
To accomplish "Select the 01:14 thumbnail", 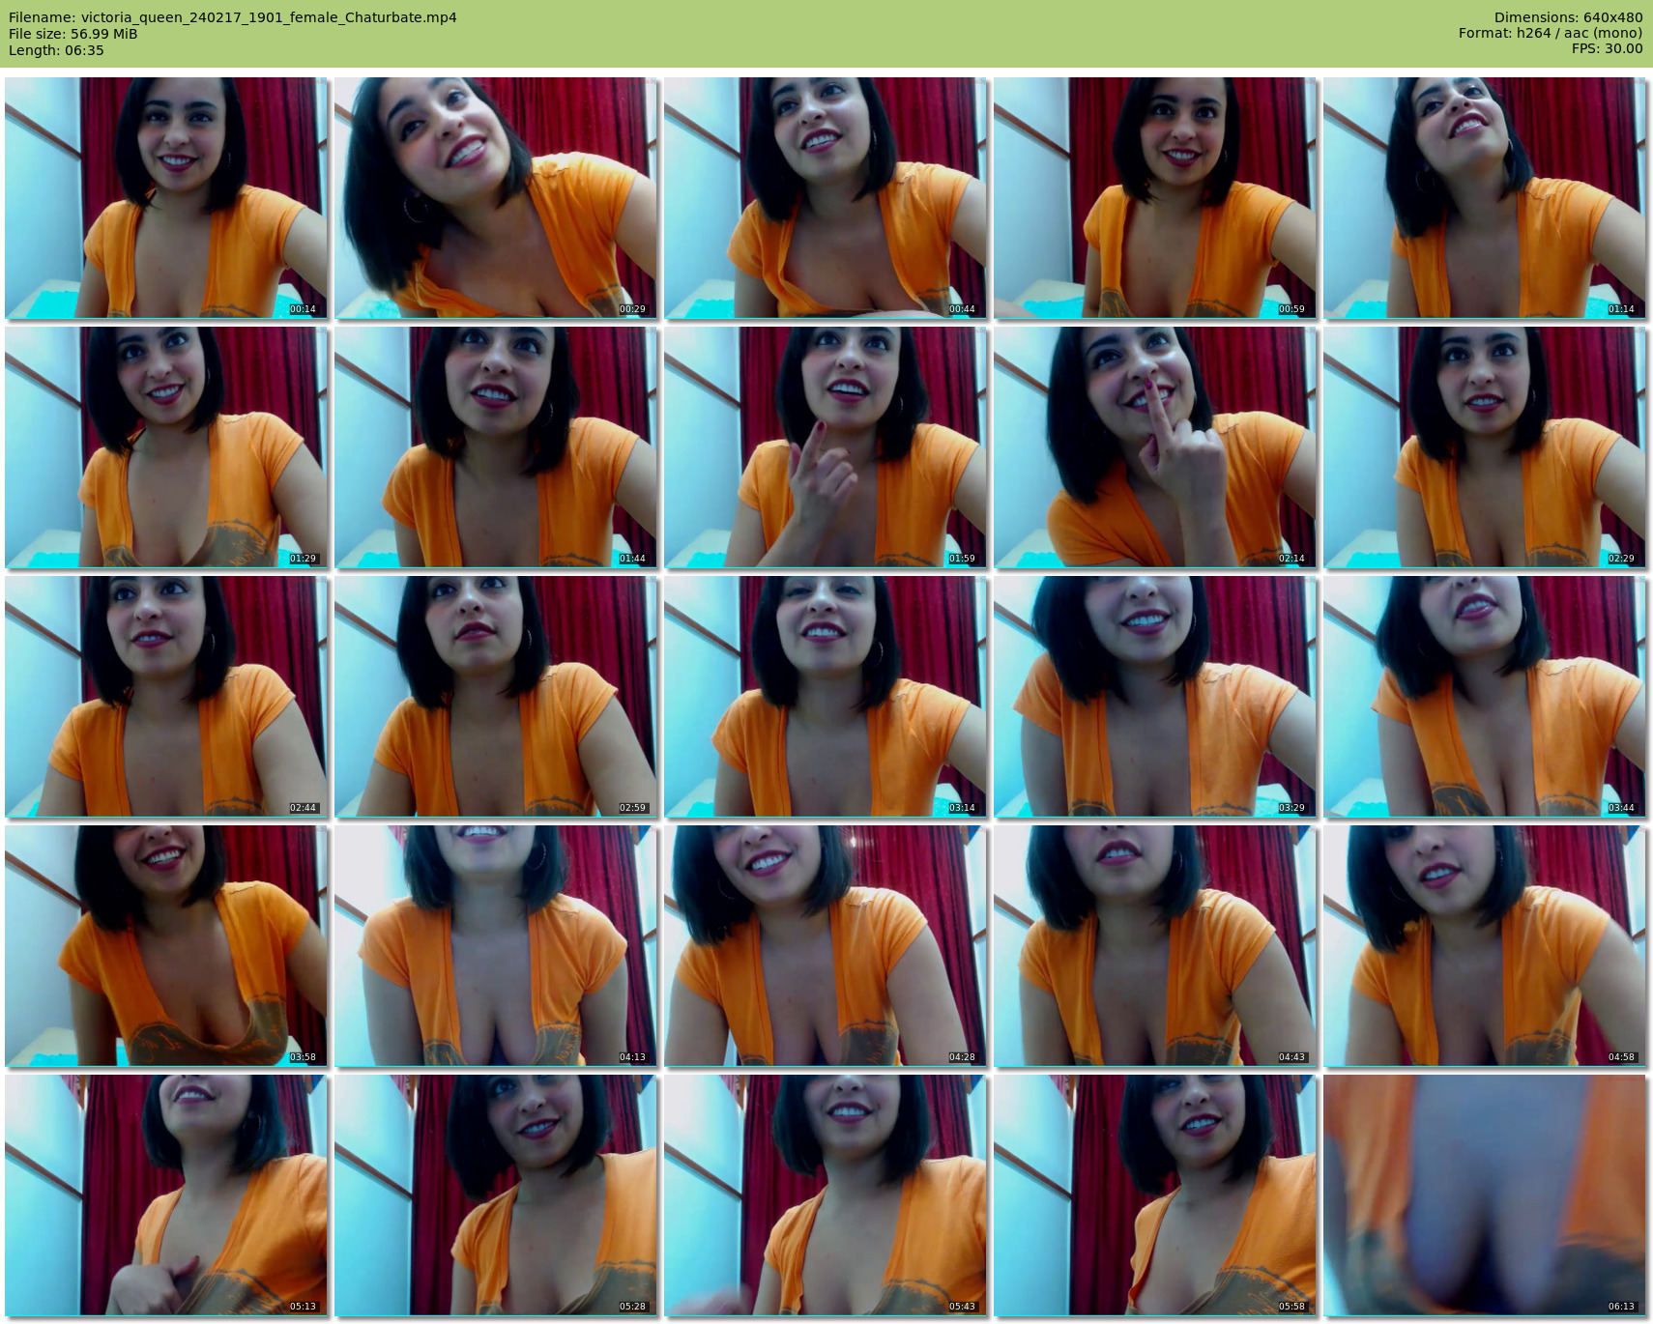I will (1484, 198).
